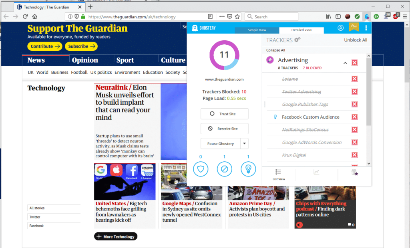Viewport: 410px width, 248px height.
Task: Click the extension icon with the 30 badge
Action: click(x=386, y=16)
